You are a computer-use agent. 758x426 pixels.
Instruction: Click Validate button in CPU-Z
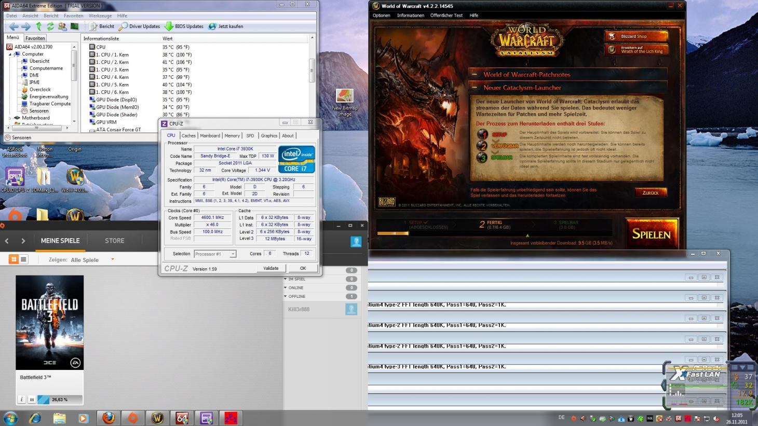tap(271, 268)
